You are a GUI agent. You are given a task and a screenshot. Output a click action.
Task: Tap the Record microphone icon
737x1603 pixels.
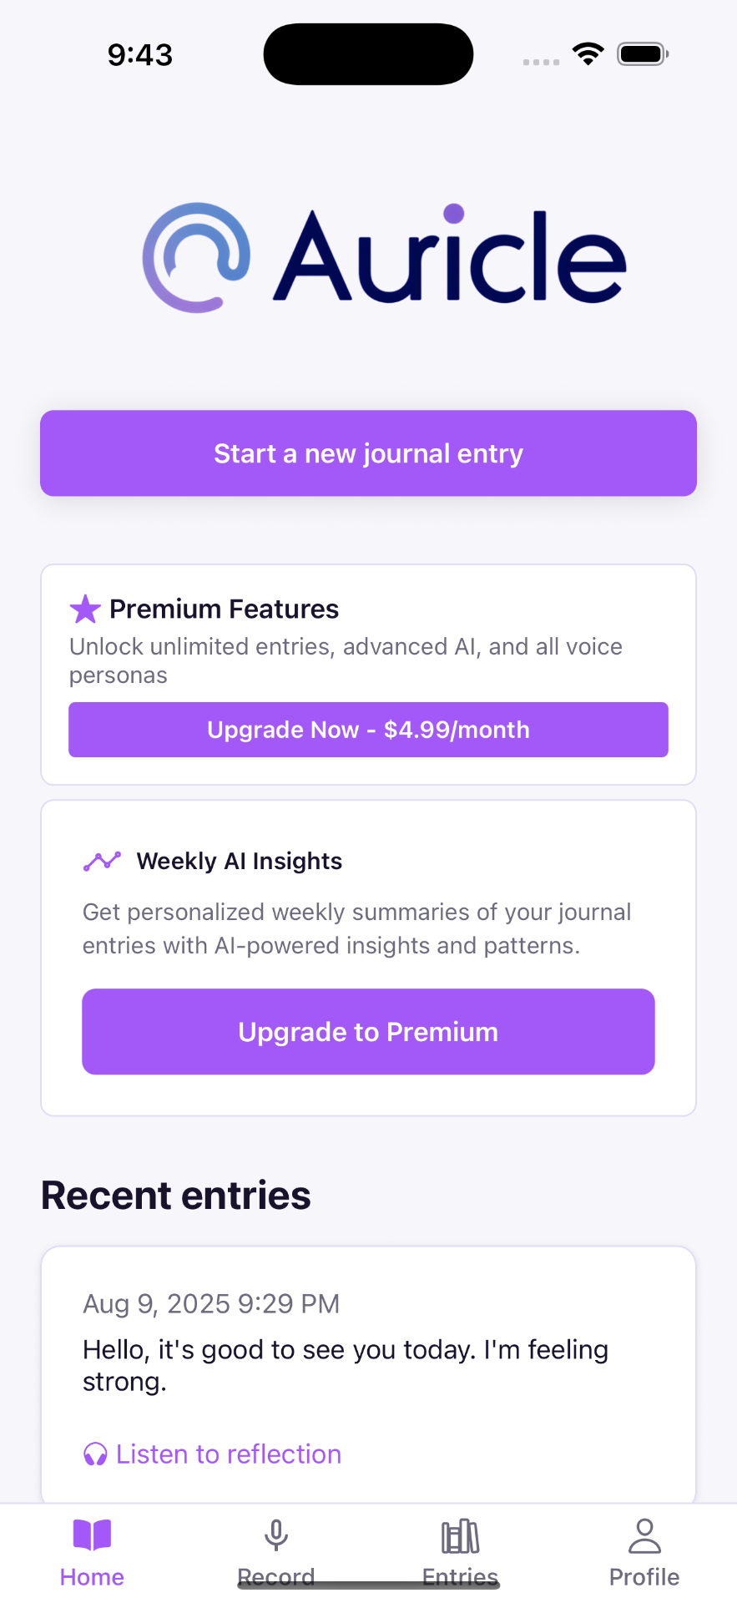(276, 1535)
